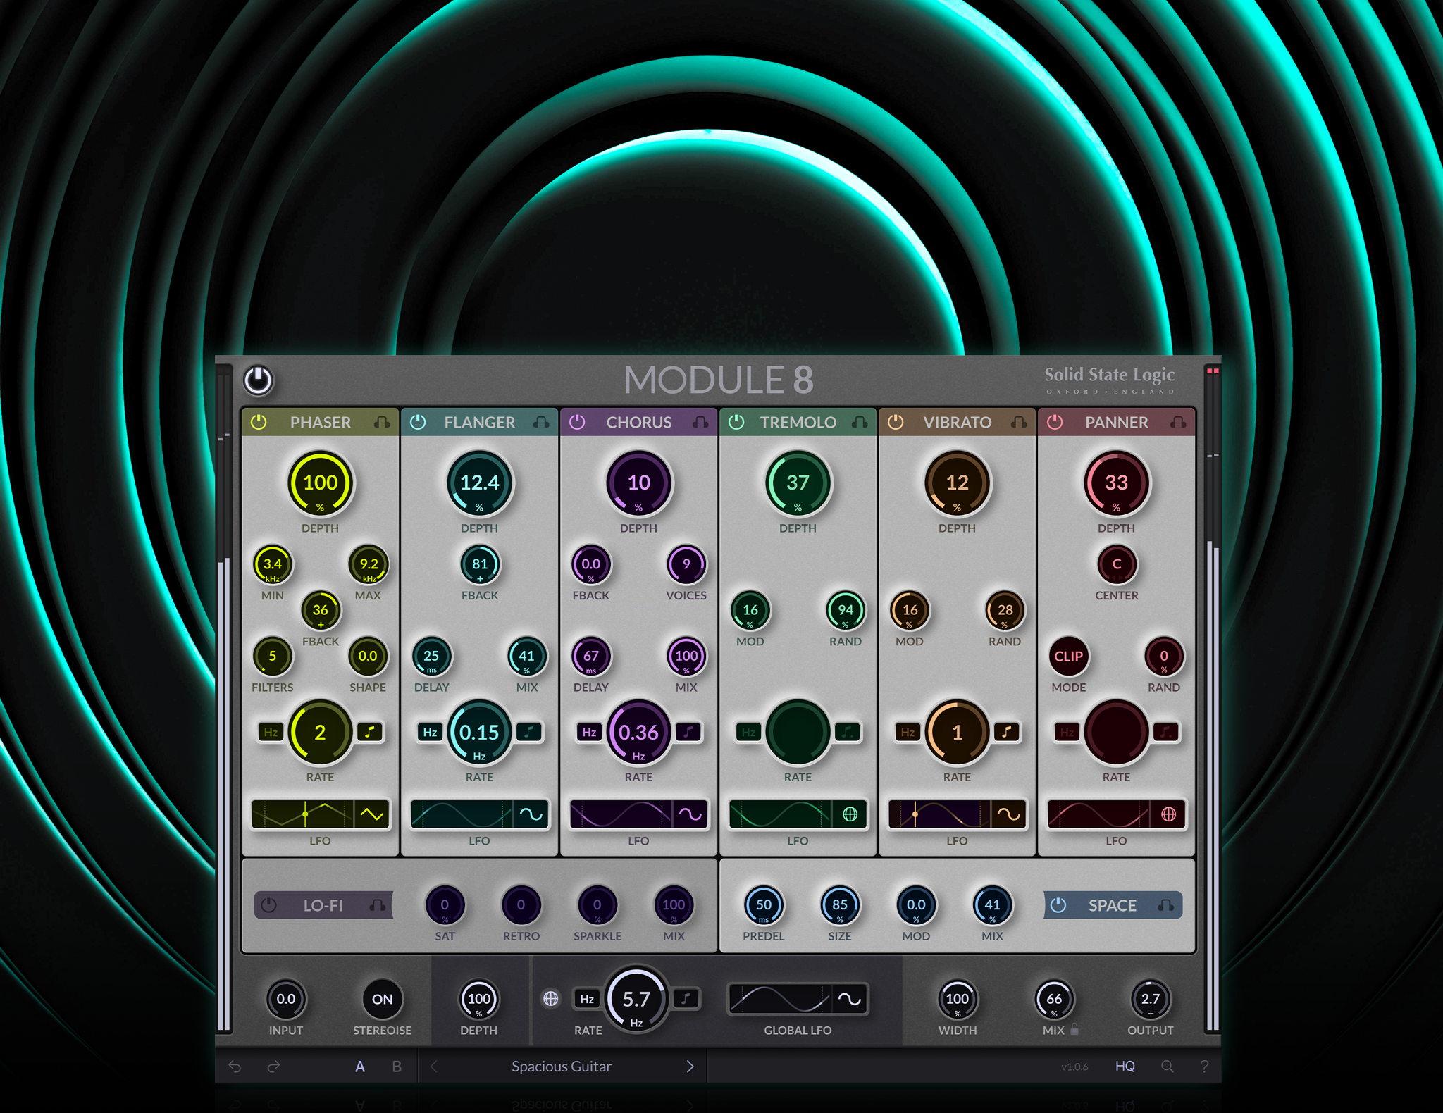Enable the SPACE section power switch
This screenshot has height=1113, width=1443.
[1058, 905]
